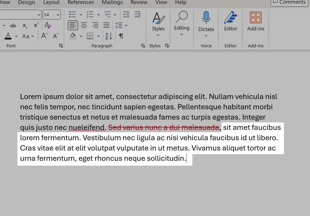Increase the paragraph indent
Image resolution: width=310 pixels, height=216 pixels.
point(137,14)
